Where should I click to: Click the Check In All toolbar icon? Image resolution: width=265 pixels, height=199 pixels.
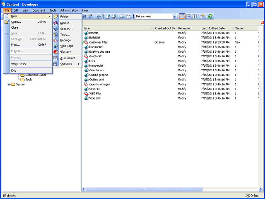point(114,17)
